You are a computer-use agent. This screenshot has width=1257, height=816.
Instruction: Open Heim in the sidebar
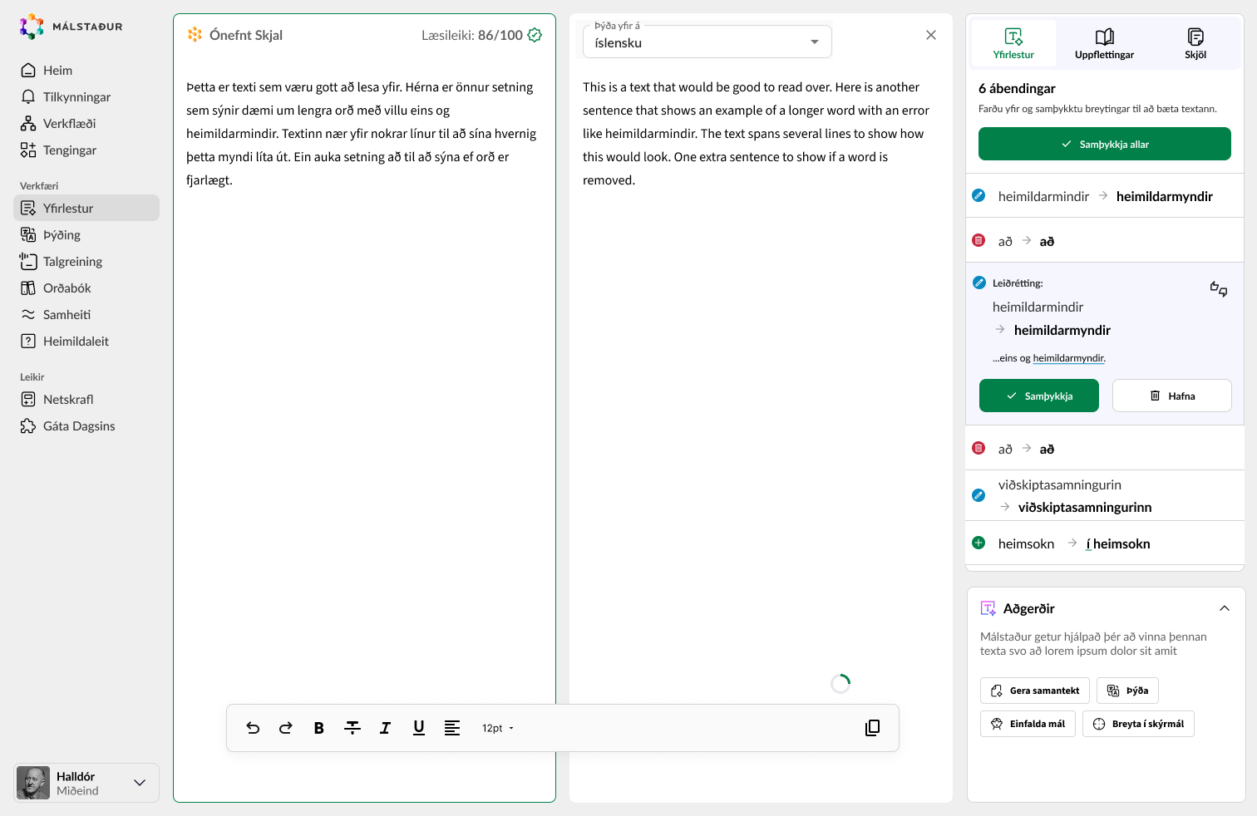tap(86, 70)
